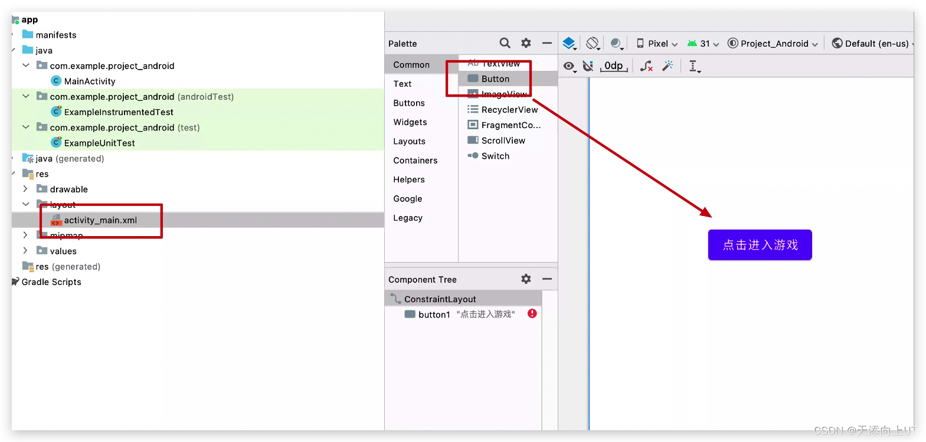Select the Helpers palette category

(x=421, y=180)
